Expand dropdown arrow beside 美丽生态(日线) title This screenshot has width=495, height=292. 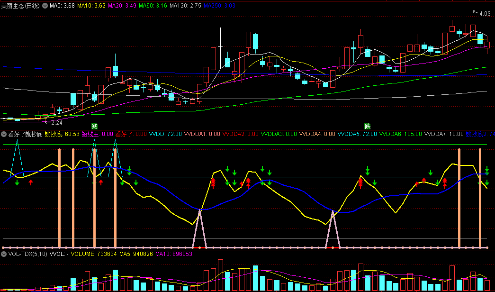pyautogui.click(x=45, y=6)
